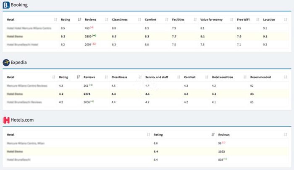Select Hotels.com rating 8.6
This screenshot has height=170, width=294.
156,143
